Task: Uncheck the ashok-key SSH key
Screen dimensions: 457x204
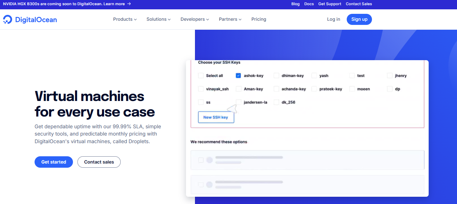Action: (238, 75)
